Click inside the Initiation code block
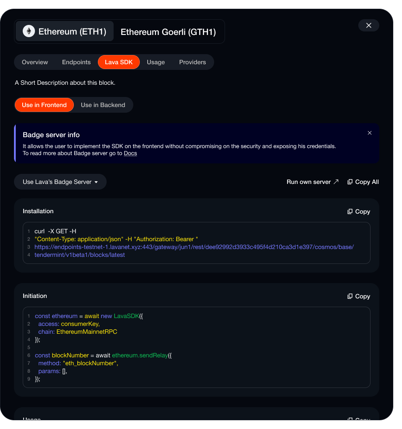 (197, 347)
